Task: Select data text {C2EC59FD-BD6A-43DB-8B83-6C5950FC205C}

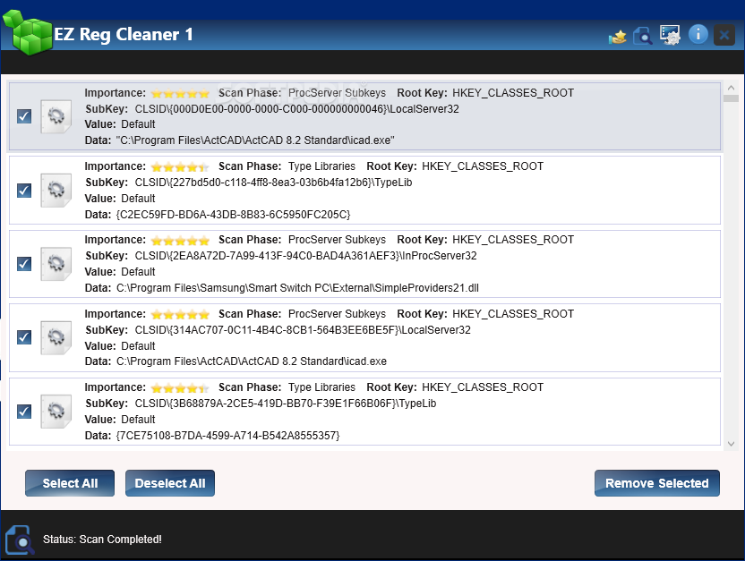Action: (234, 215)
